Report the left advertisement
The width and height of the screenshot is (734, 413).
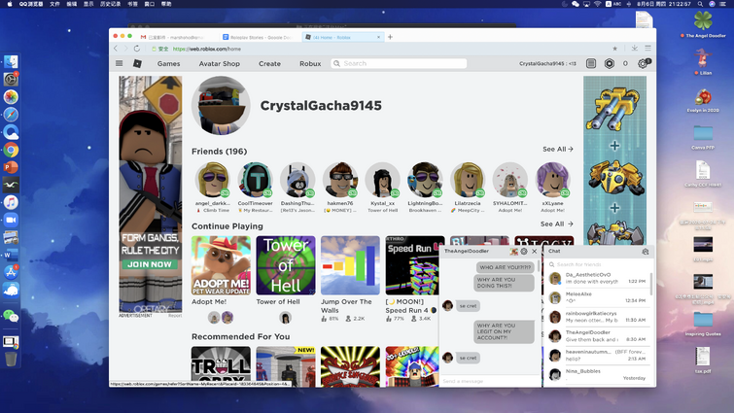click(175, 316)
